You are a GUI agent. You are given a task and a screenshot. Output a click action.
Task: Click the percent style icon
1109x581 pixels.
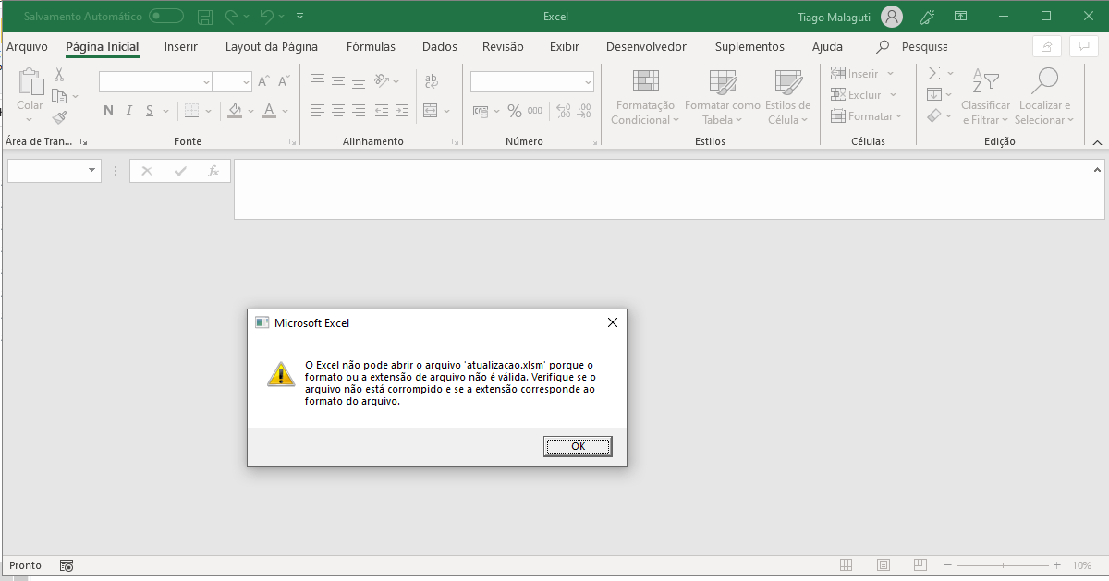(x=514, y=111)
